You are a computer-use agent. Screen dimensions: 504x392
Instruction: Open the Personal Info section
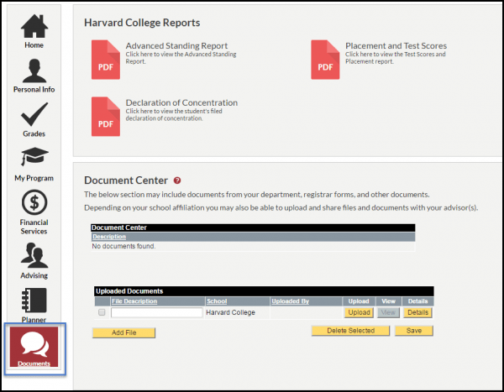tap(34, 73)
